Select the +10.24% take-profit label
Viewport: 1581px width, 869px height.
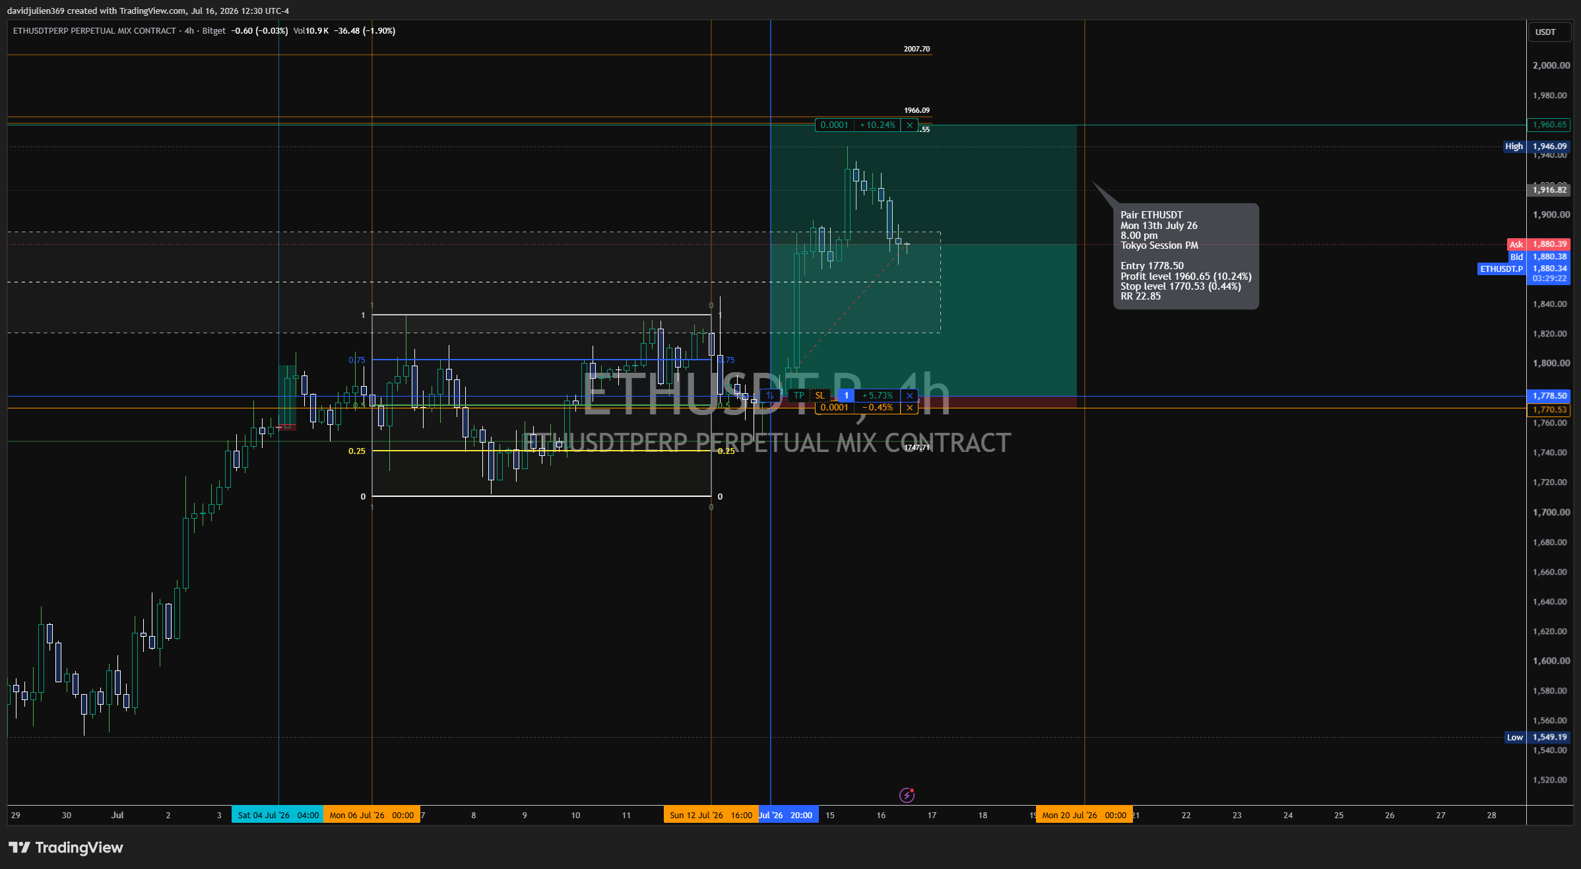click(x=878, y=125)
